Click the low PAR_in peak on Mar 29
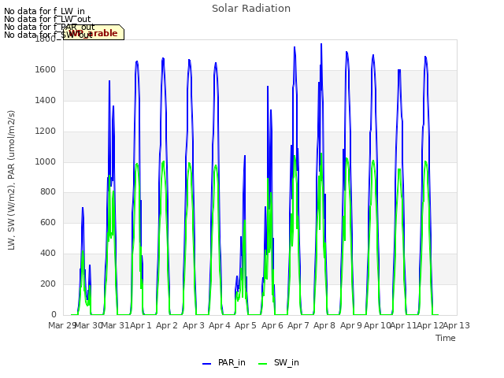This screenshot has height=378, width=504. pos(83,208)
